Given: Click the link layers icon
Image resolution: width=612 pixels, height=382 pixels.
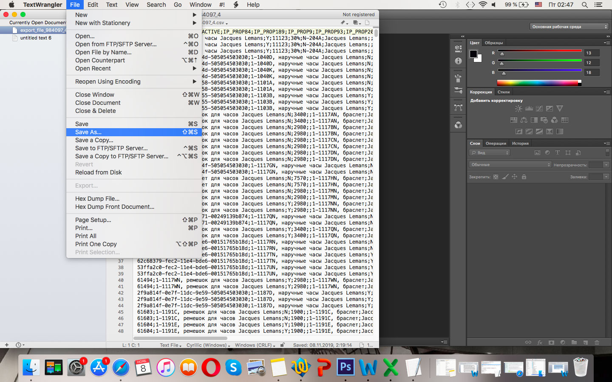Looking at the screenshot, I should [528, 343].
